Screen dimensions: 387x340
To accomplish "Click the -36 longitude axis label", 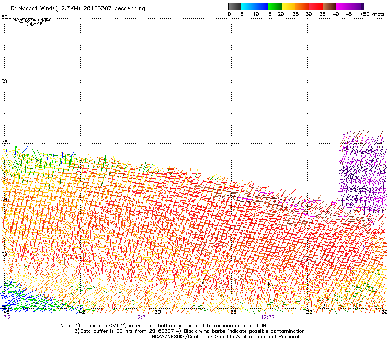I will (x=232, y=312).
